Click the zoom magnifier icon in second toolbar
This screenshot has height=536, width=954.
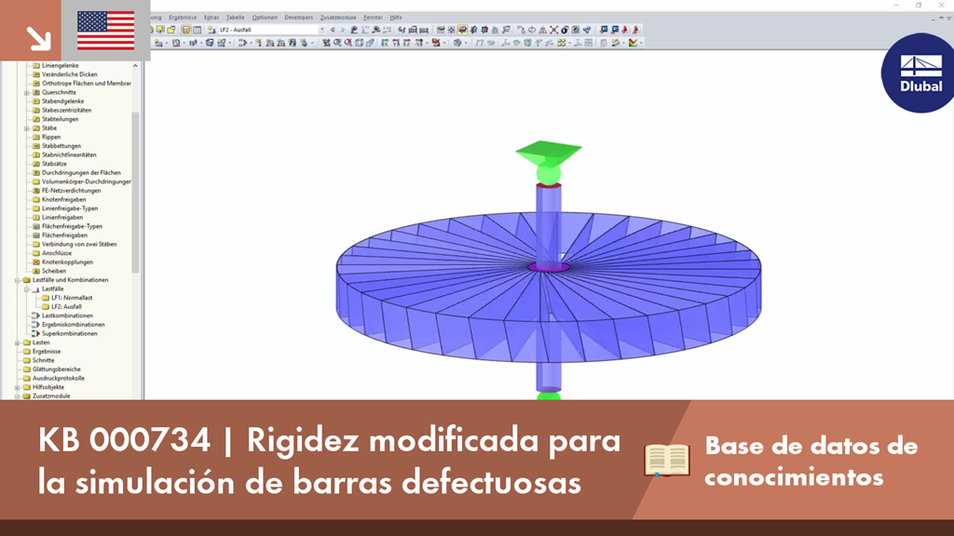pyautogui.click(x=337, y=43)
